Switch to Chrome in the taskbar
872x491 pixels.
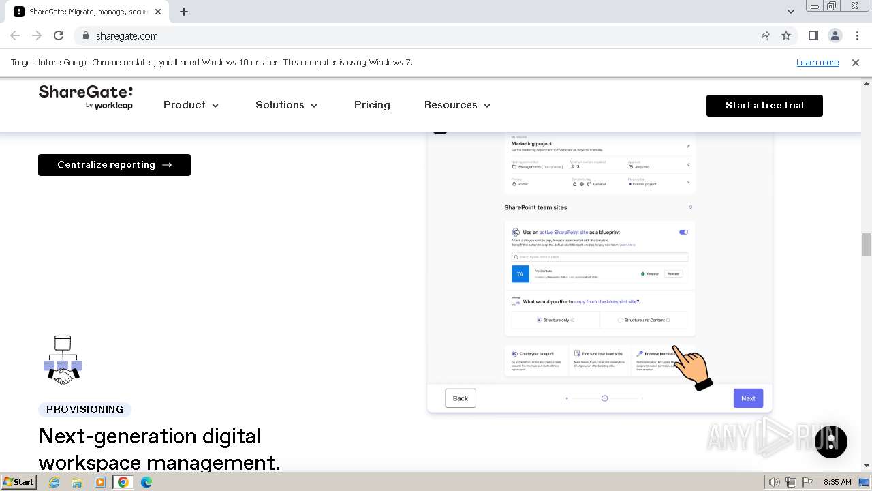[123, 482]
